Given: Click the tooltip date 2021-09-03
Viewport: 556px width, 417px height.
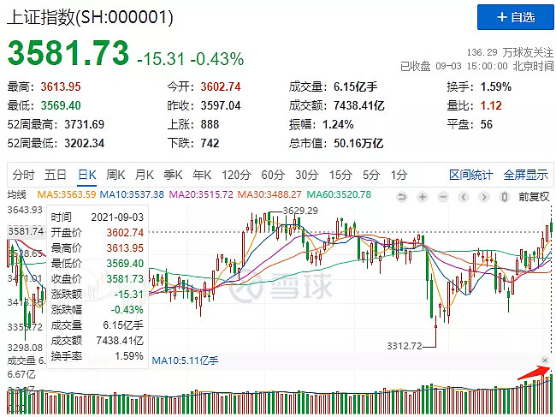Looking at the screenshot, I should 117,217.
